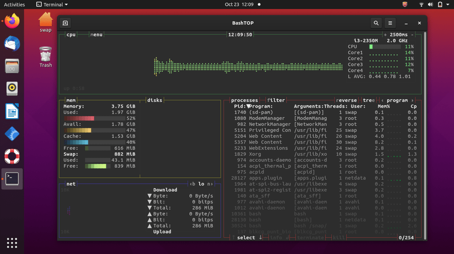Add a new terminal tab
This screenshot has width=454, height=254.
click(x=65, y=23)
